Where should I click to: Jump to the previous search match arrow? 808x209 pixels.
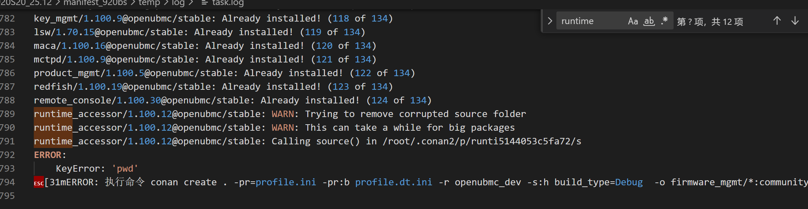[x=777, y=21]
